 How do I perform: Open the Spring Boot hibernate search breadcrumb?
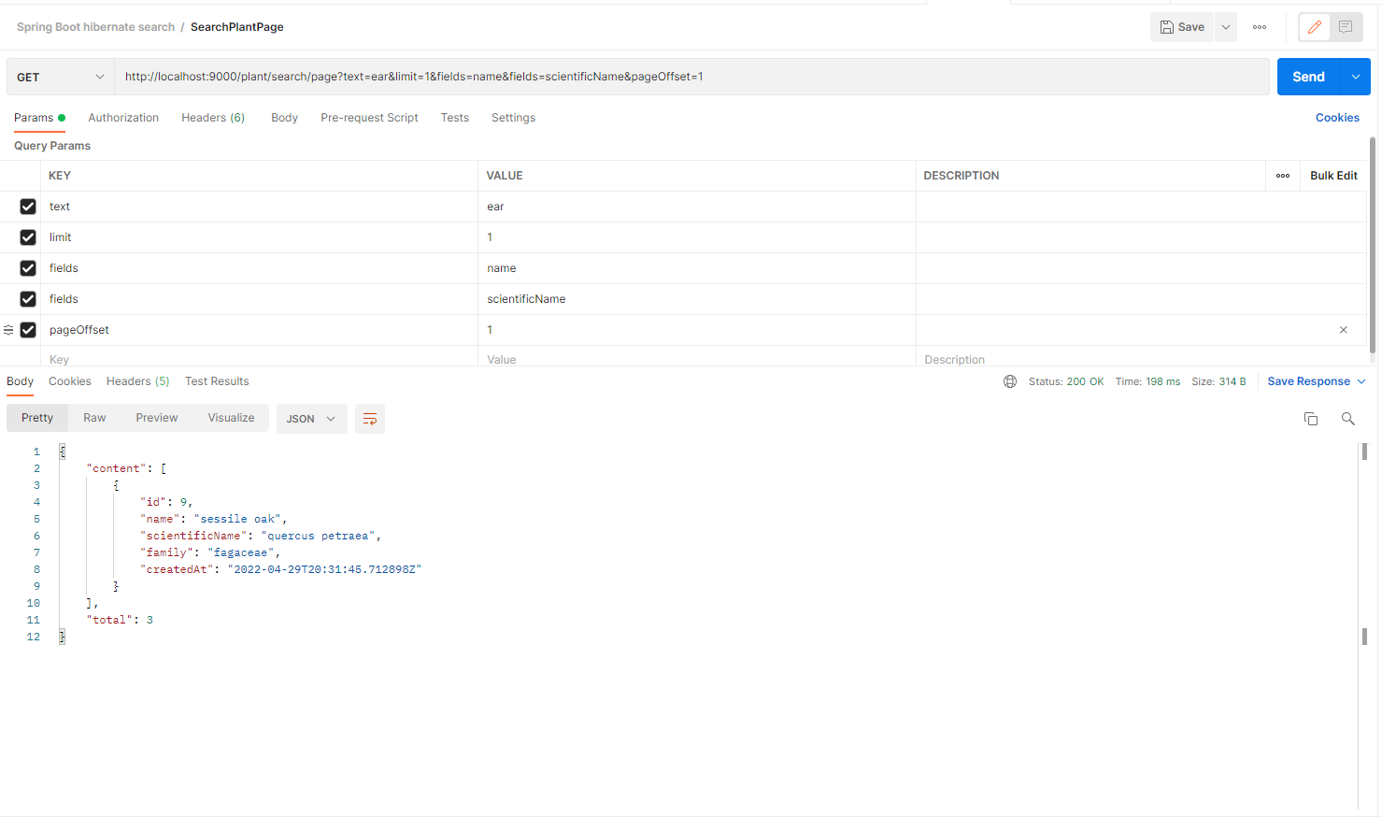95,27
